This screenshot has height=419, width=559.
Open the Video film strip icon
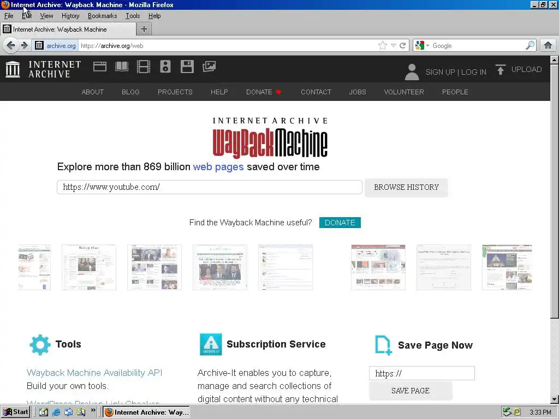coord(144,67)
